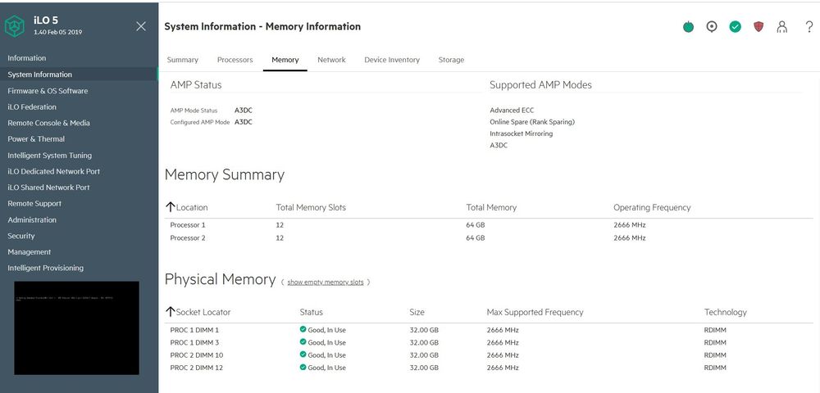Sort by Status column header
The width and height of the screenshot is (820, 393).
pyautogui.click(x=311, y=312)
